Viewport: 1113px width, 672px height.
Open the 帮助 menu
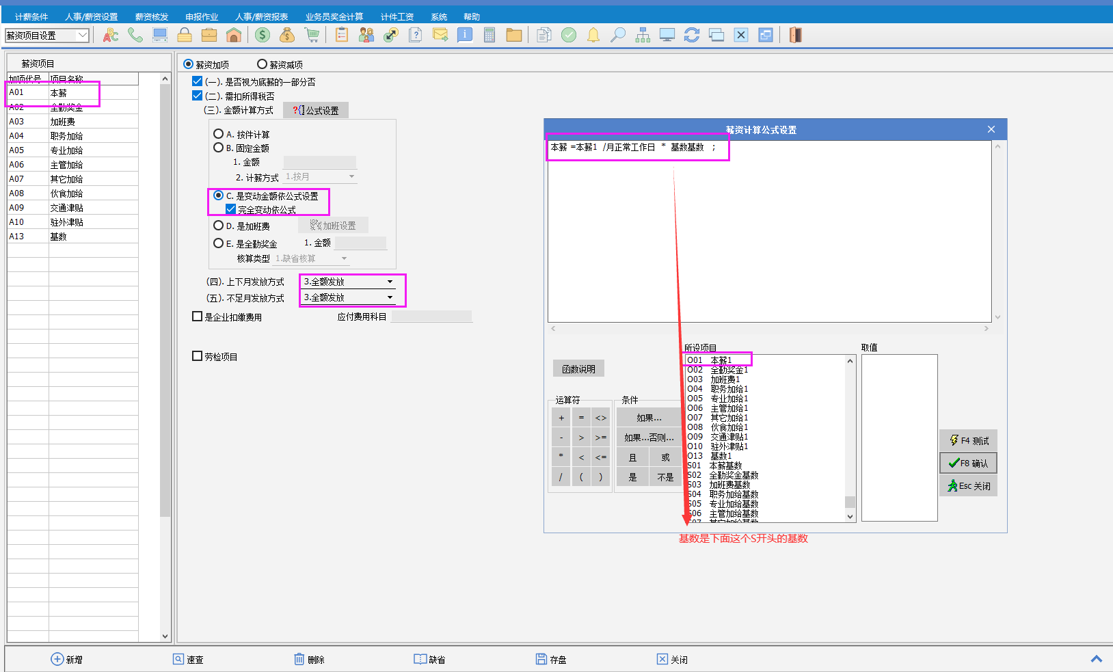click(472, 16)
